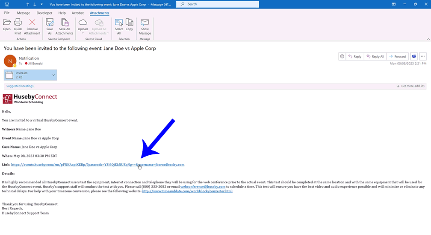Open the events.huseby.com event link
The image size is (431, 235).
98,165
